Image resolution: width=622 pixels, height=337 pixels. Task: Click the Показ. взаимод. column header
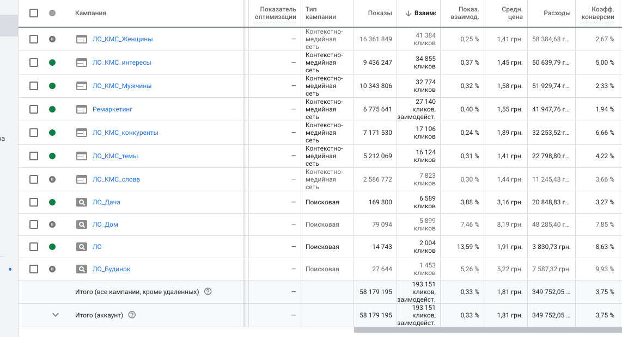[465, 13]
